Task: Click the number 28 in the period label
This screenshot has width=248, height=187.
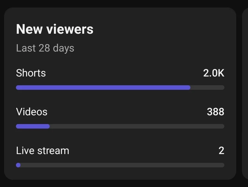Action: pyautogui.click(x=44, y=48)
